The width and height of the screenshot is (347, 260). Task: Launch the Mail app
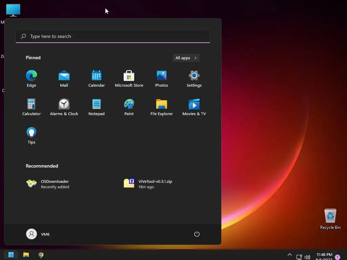click(64, 79)
